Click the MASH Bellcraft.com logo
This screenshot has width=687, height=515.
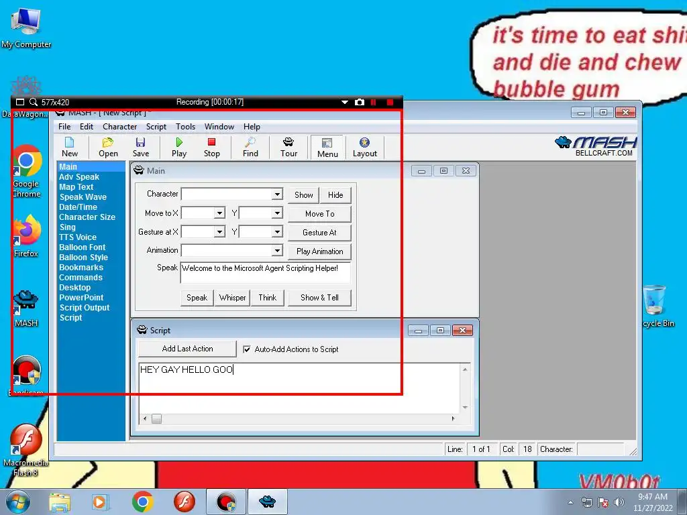596,146
